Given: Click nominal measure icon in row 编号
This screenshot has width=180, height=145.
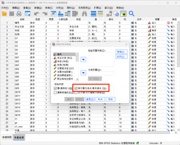Looking at the screenshot, I should [150, 23].
